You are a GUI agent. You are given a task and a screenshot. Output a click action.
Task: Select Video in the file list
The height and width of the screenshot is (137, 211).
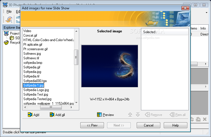coord(27,31)
